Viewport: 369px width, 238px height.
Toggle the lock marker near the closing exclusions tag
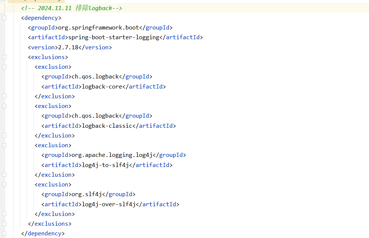4,223
